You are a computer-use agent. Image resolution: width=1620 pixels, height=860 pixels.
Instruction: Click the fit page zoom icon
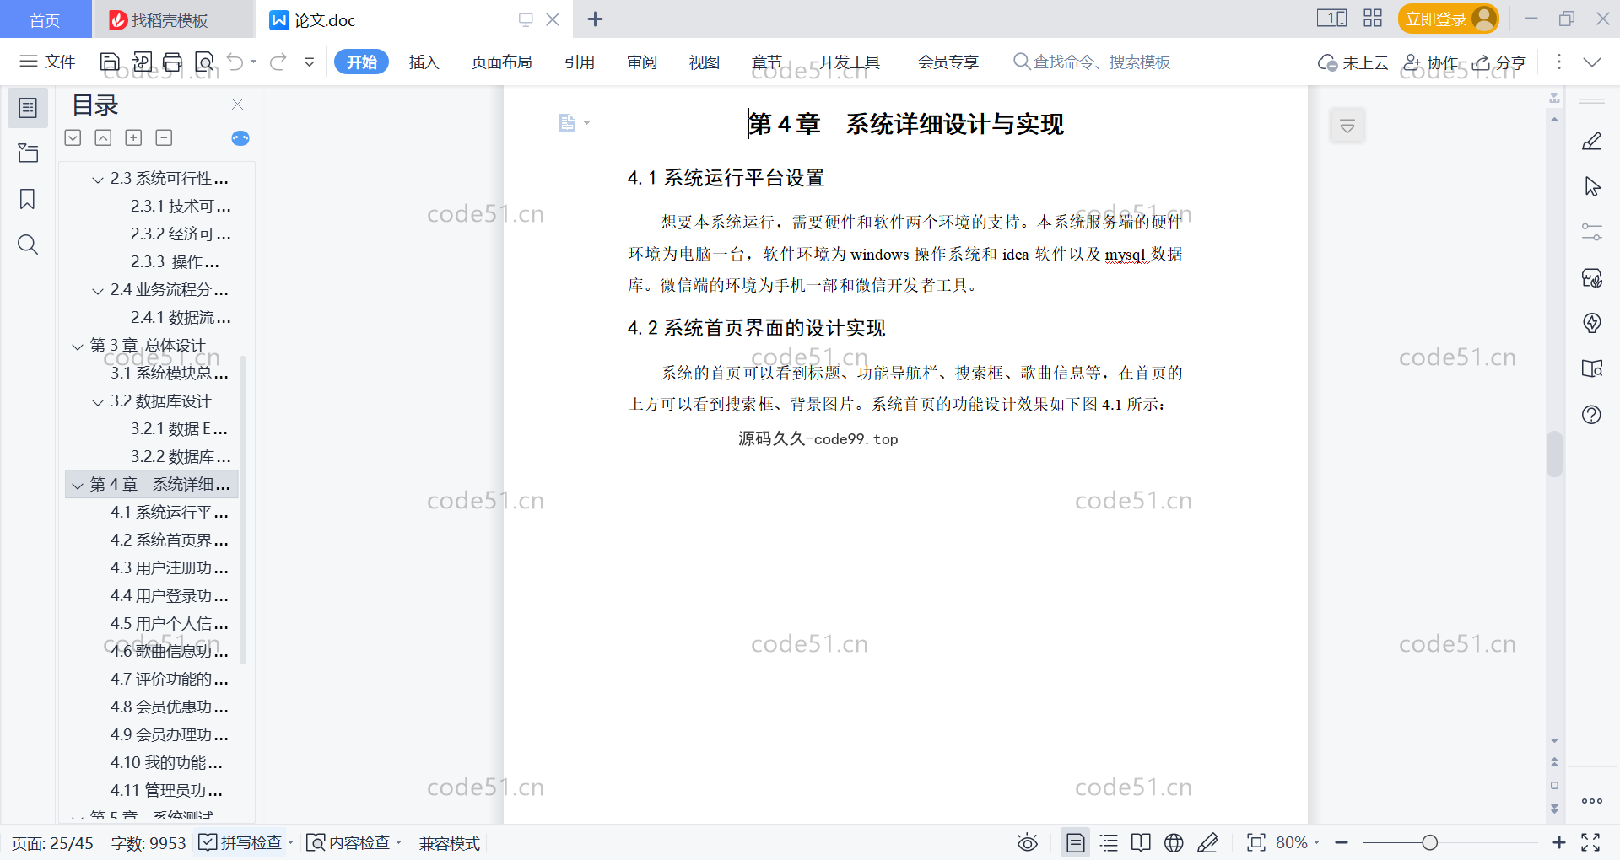click(1256, 842)
